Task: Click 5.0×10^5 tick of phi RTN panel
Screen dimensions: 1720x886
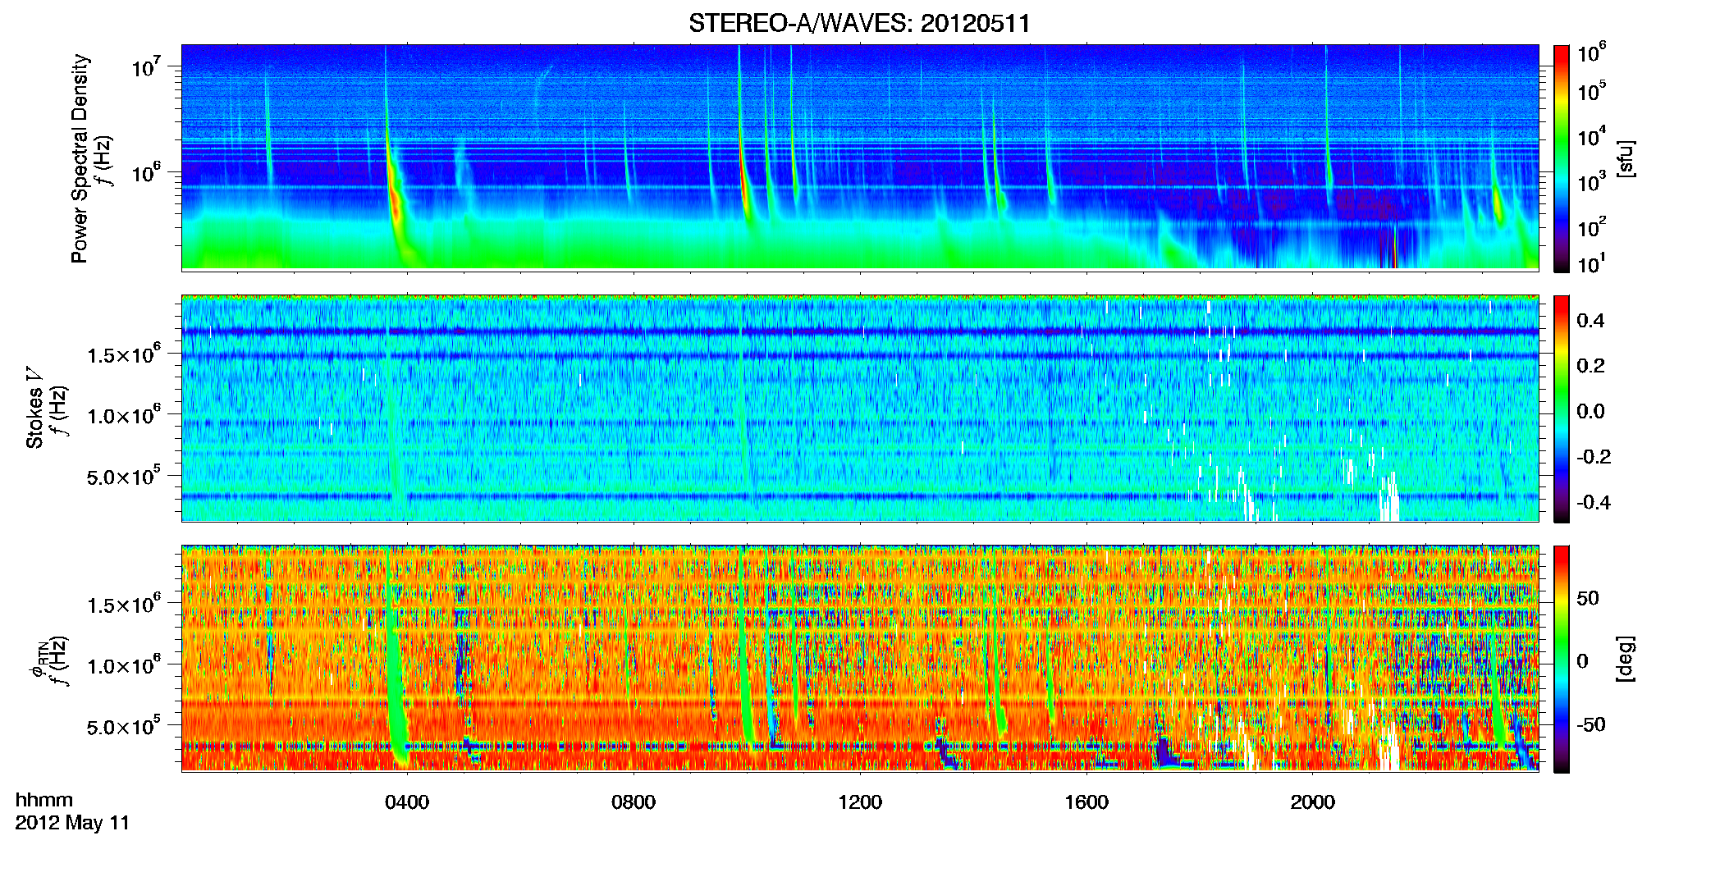Action: point(124,726)
